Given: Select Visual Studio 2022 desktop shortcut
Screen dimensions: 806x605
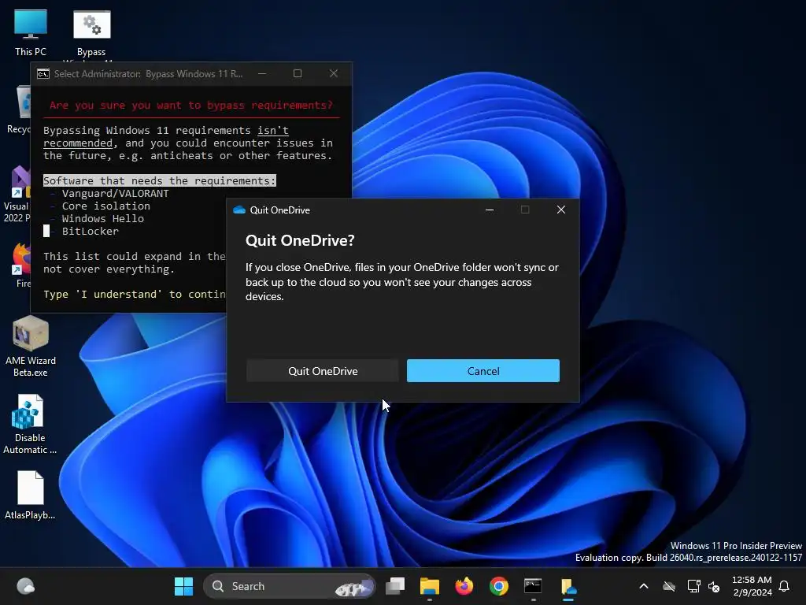Looking at the screenshot, I should 17,195.
